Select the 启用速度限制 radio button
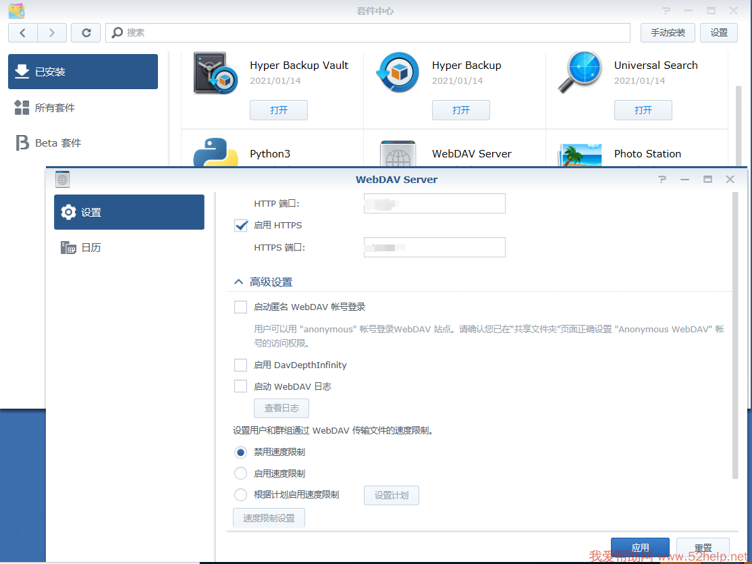The image size is (752, 564). click(x=240, y=473)
